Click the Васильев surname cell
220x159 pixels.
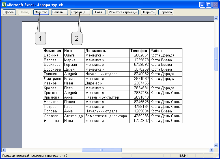pos(53,65)
